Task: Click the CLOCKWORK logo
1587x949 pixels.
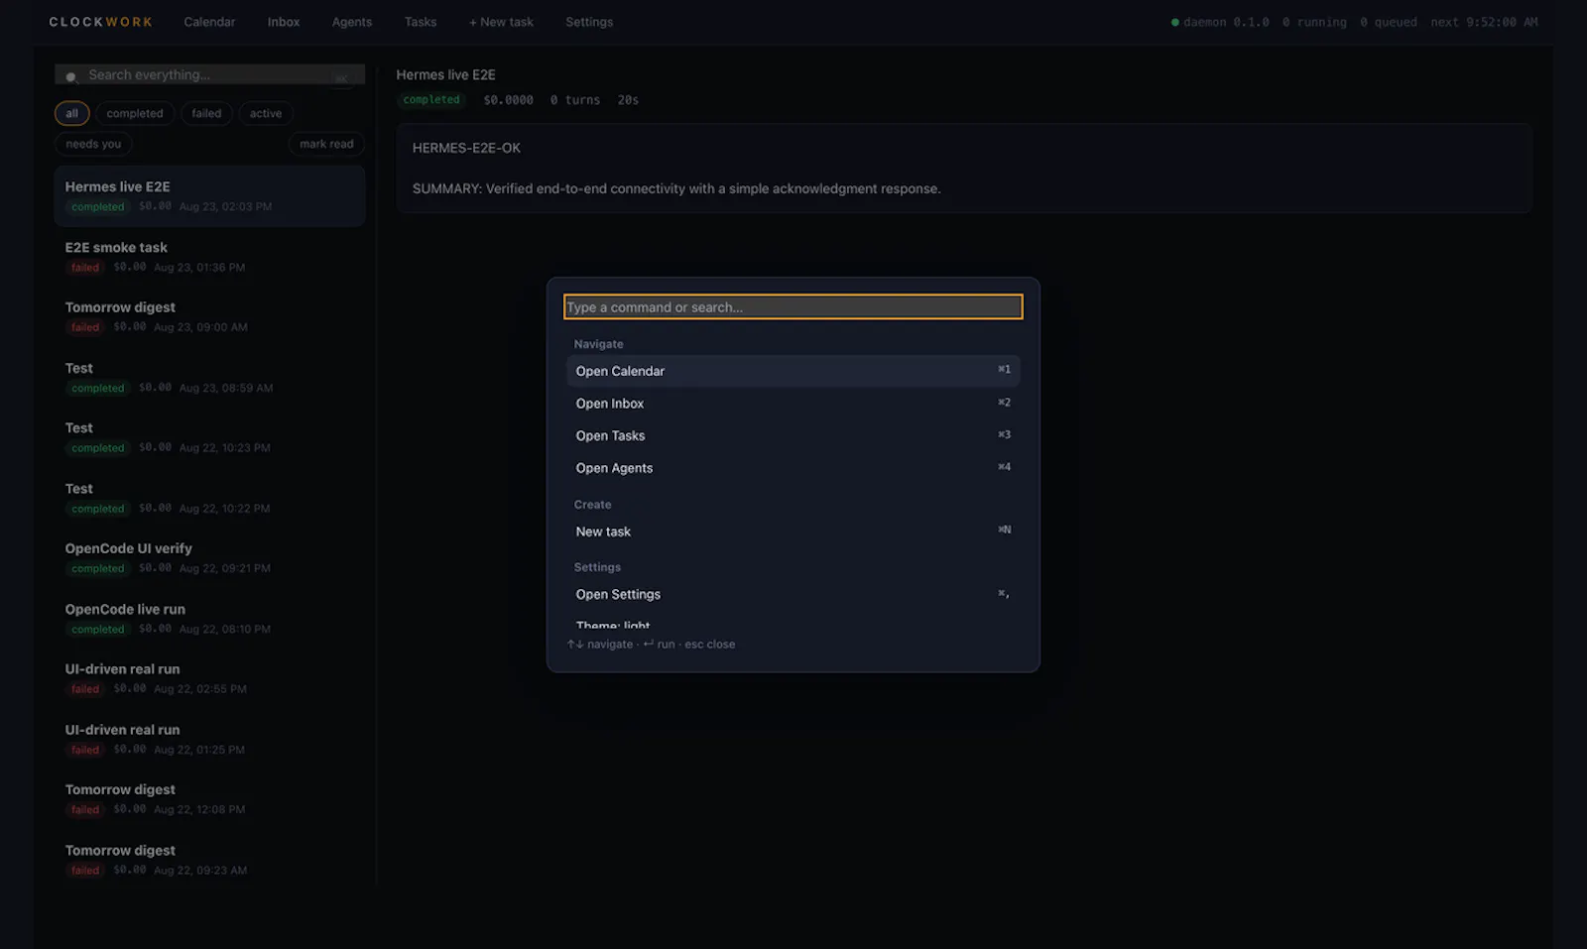Action: [101, 22]
